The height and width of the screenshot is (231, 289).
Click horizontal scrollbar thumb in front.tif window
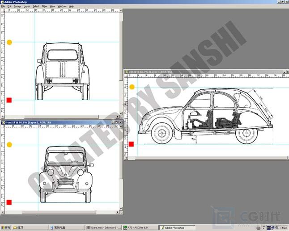click(x=59, y=212)
